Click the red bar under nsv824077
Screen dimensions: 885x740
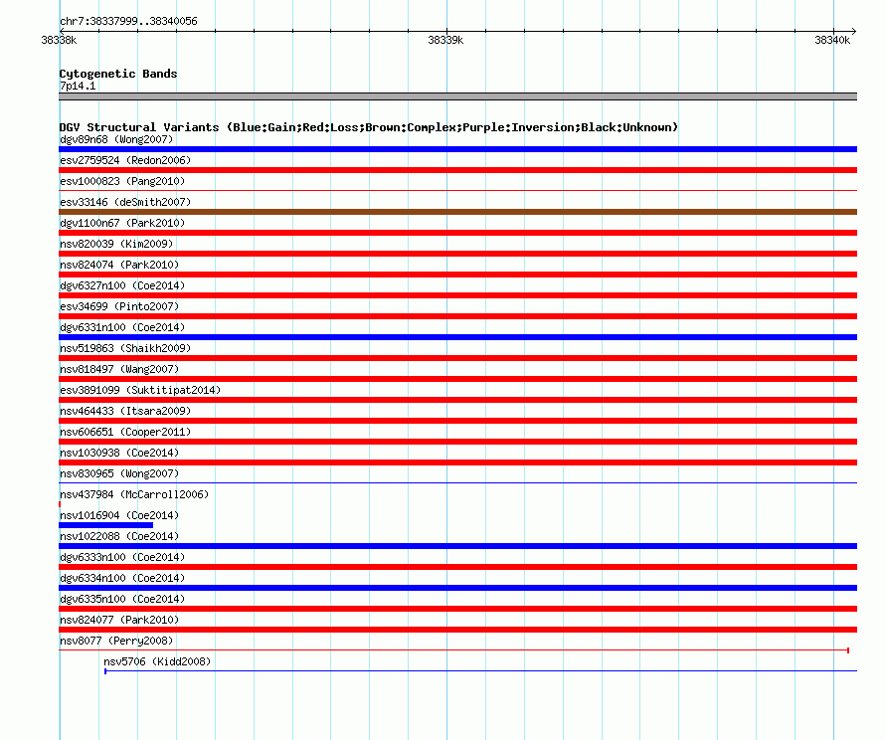point(457,630)
